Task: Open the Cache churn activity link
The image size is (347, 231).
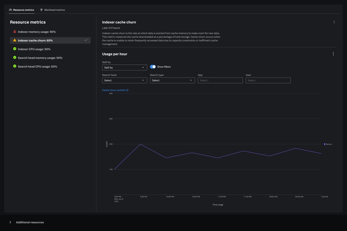Action: [x=115, y=90]
